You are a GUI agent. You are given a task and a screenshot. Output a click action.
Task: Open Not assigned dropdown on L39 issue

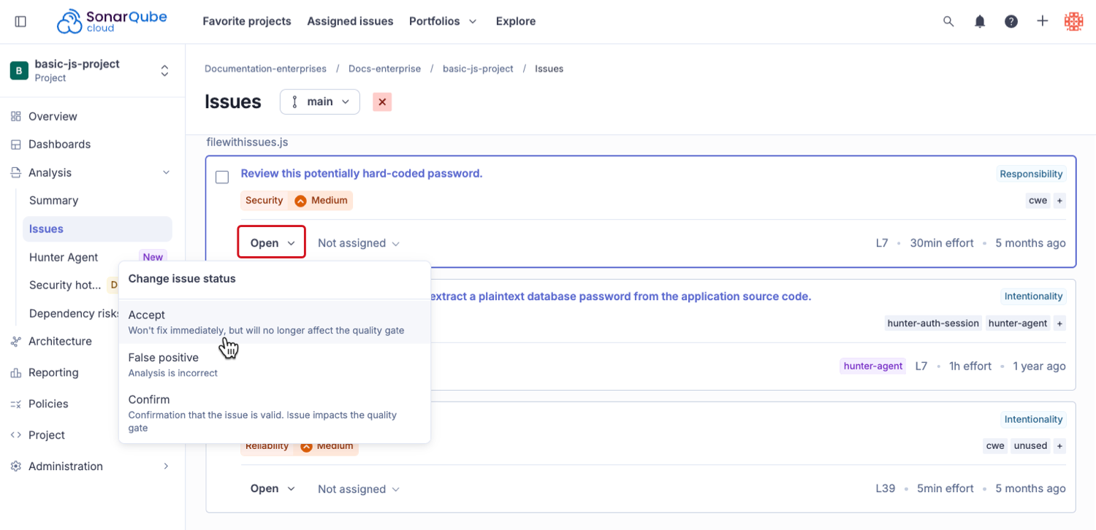coord(359,489)
